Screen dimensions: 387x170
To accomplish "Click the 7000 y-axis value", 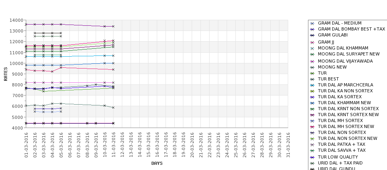I will click(x=18, y=96).
